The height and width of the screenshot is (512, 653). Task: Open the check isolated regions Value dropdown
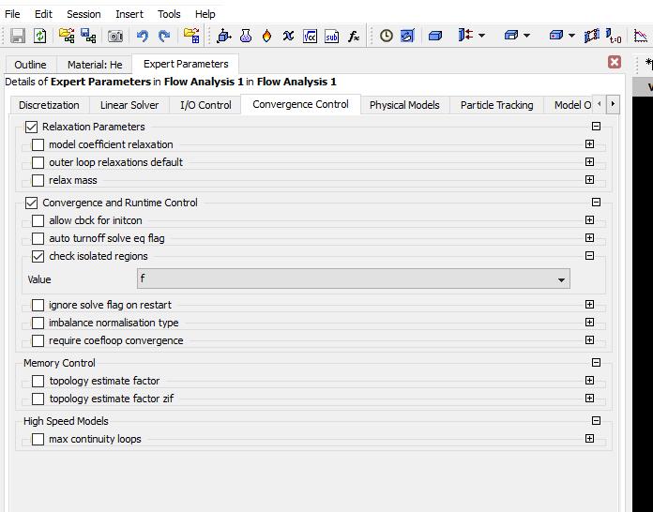pyautogui.click(x=354, y=279)
